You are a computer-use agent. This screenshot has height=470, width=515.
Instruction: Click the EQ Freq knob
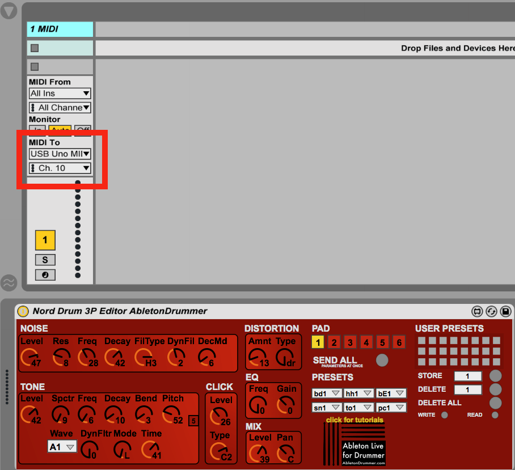point(258,404)
